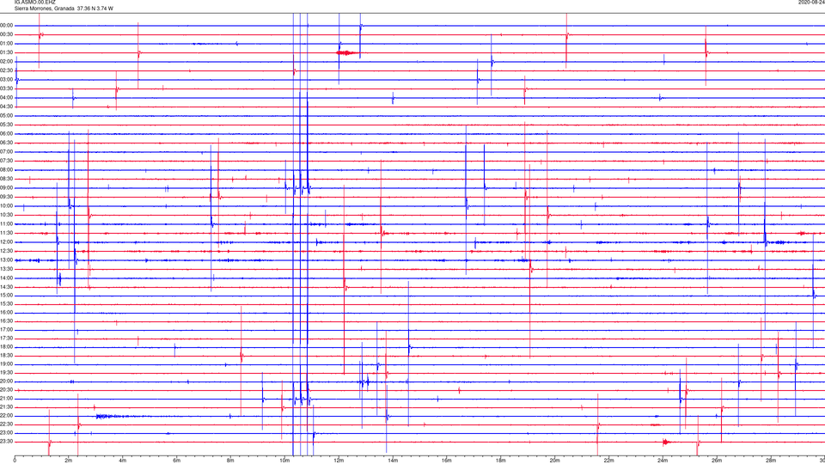This screenshot has height=464, width=825.
Task: Click the '22:00' time row label
Action: click(x=7, y=416)
